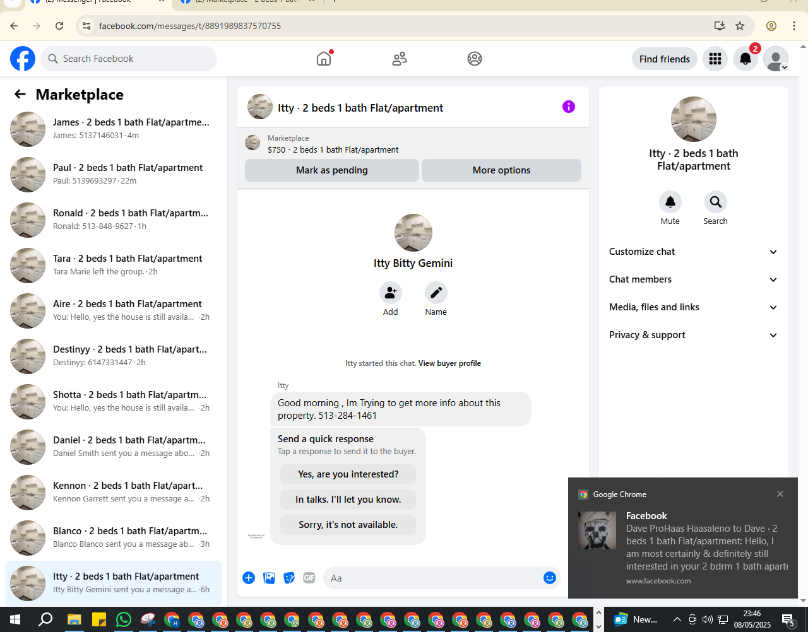Choose a GIF icon in composer
The width and height of the screenshot is (808, 632).
(309, 578)
